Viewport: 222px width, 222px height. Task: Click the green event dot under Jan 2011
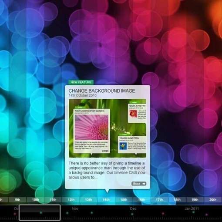coord(193,212)
